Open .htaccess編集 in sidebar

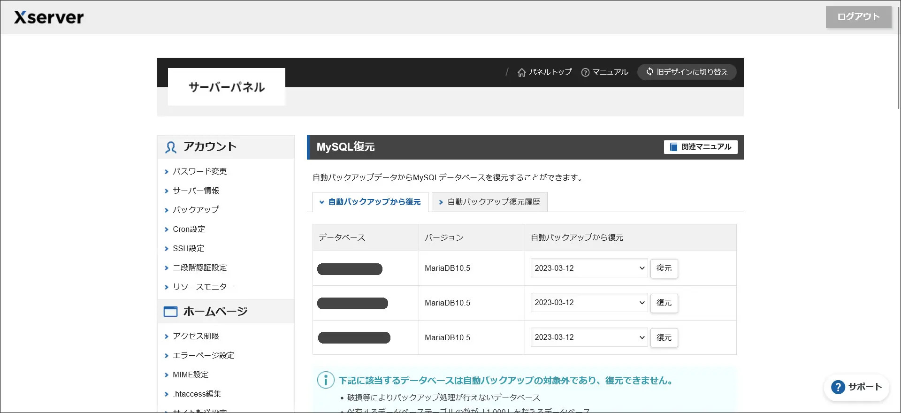point(197,394)
